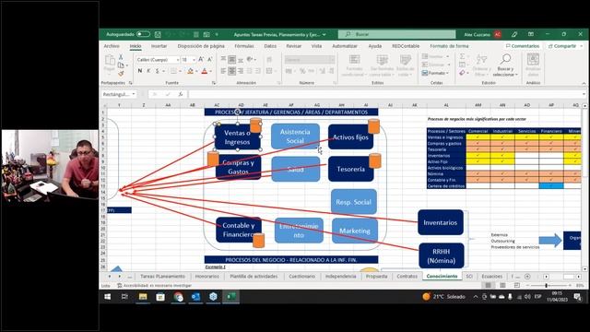This screenshot has height=332, width=590.
Task: Open Chrome from the taskbar
Action: tap(178, 297)
